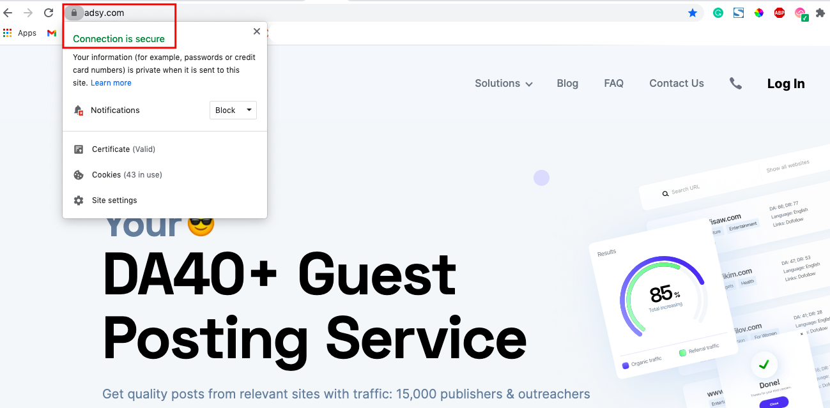The width and height of the screenshot is (830, 408).
Task: Click the Health tag on website card
Action: 748,282
